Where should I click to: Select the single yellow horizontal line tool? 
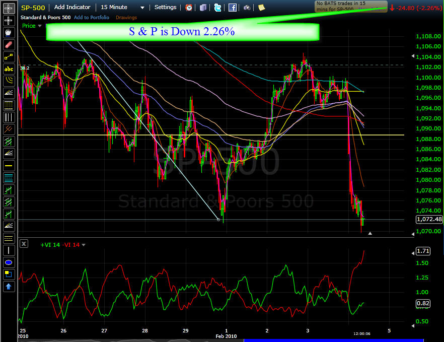click(x=9, y=166)
